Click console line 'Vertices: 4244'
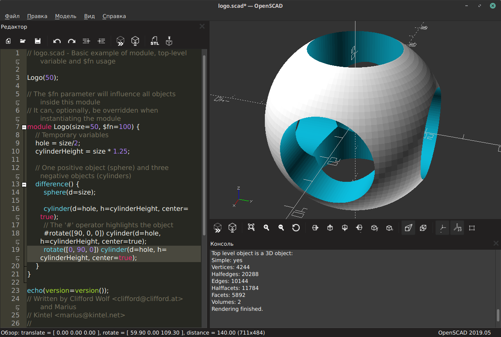501x337 pixels. [230, 267]
